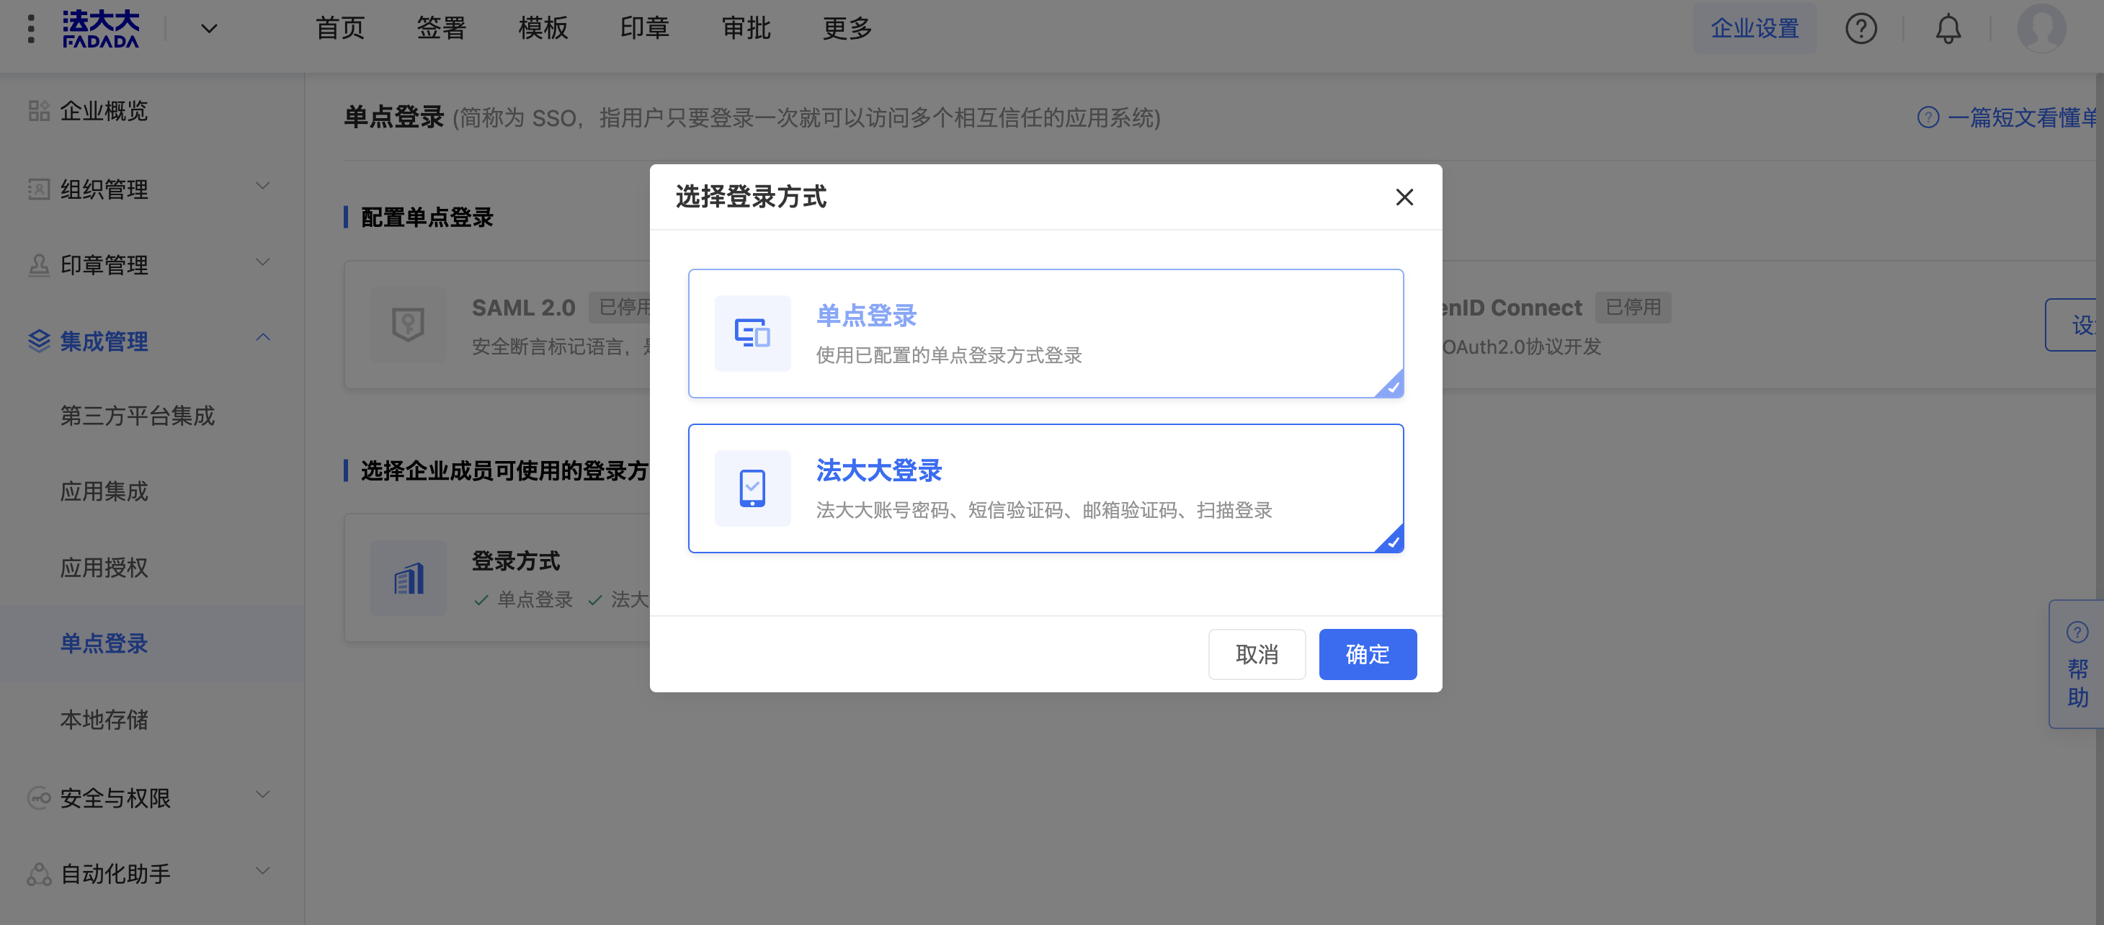This screenshot has width=2104, height=925.
Task: Open the notifications bell
Action: coord(1948,29)
